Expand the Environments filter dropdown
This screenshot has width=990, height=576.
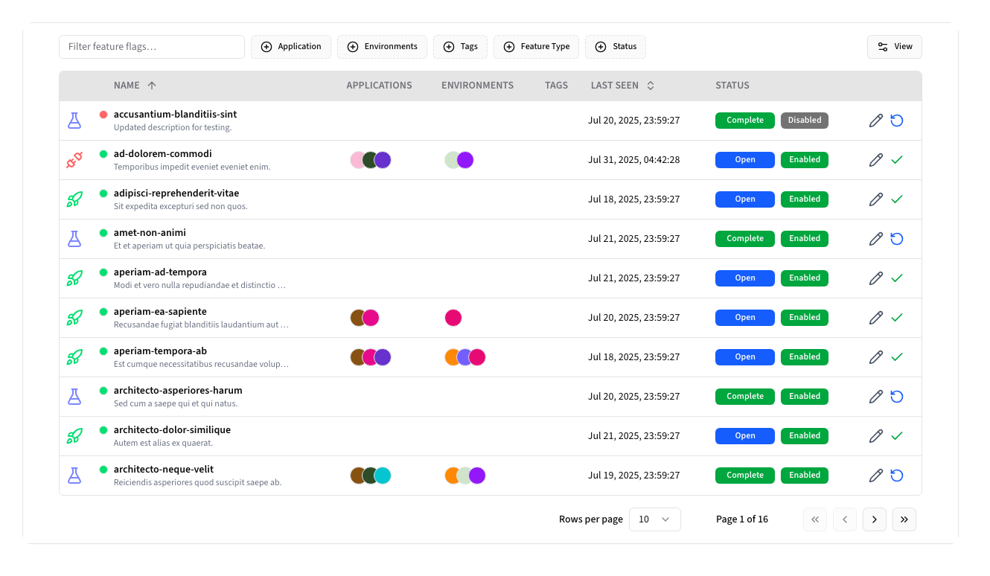[382, 47]
